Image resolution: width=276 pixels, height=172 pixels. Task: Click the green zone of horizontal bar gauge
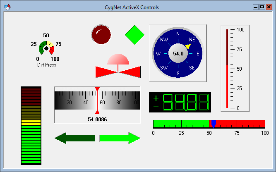181,124
